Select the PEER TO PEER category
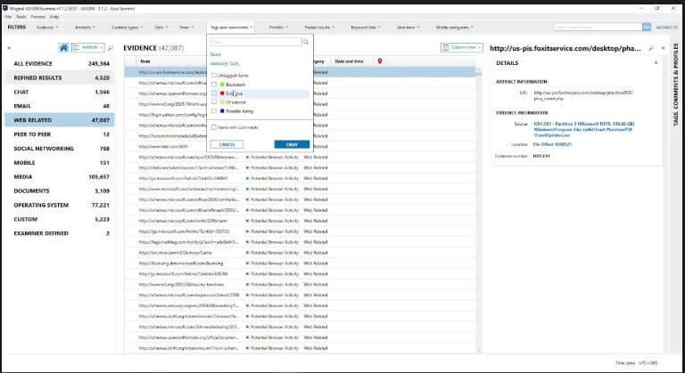The height and width of the screenshot is (373, 685). (x=60, y=134)
